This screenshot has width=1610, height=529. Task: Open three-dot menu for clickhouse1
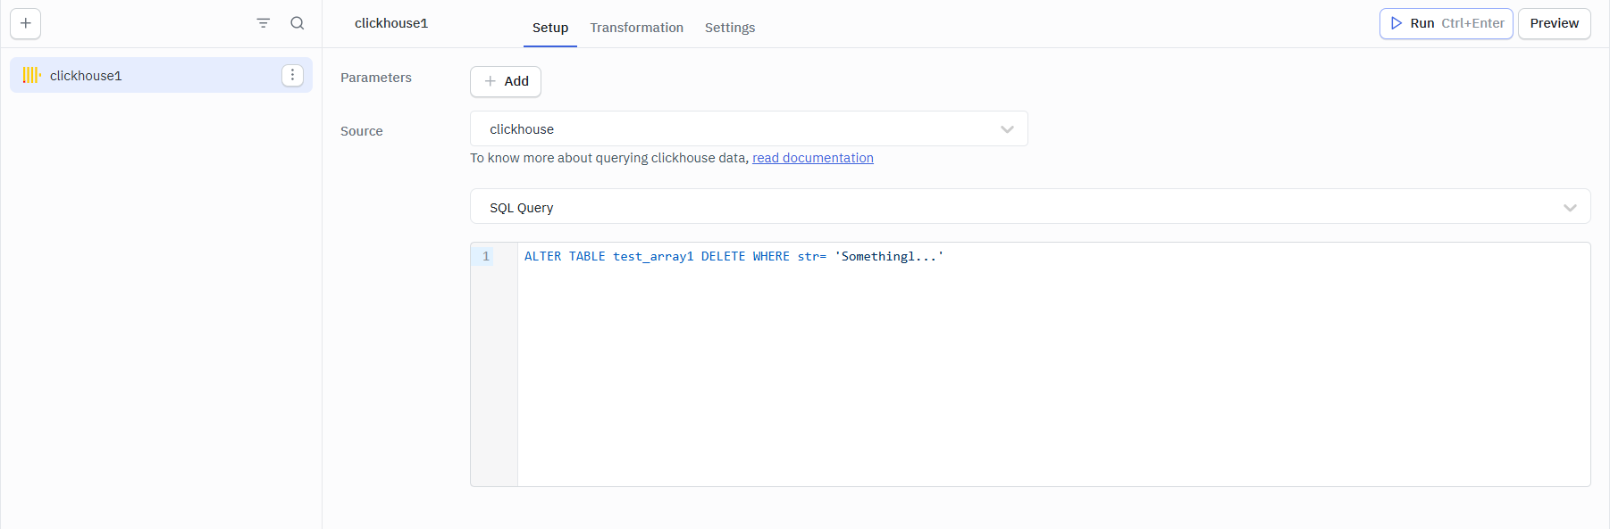point(292,76)
